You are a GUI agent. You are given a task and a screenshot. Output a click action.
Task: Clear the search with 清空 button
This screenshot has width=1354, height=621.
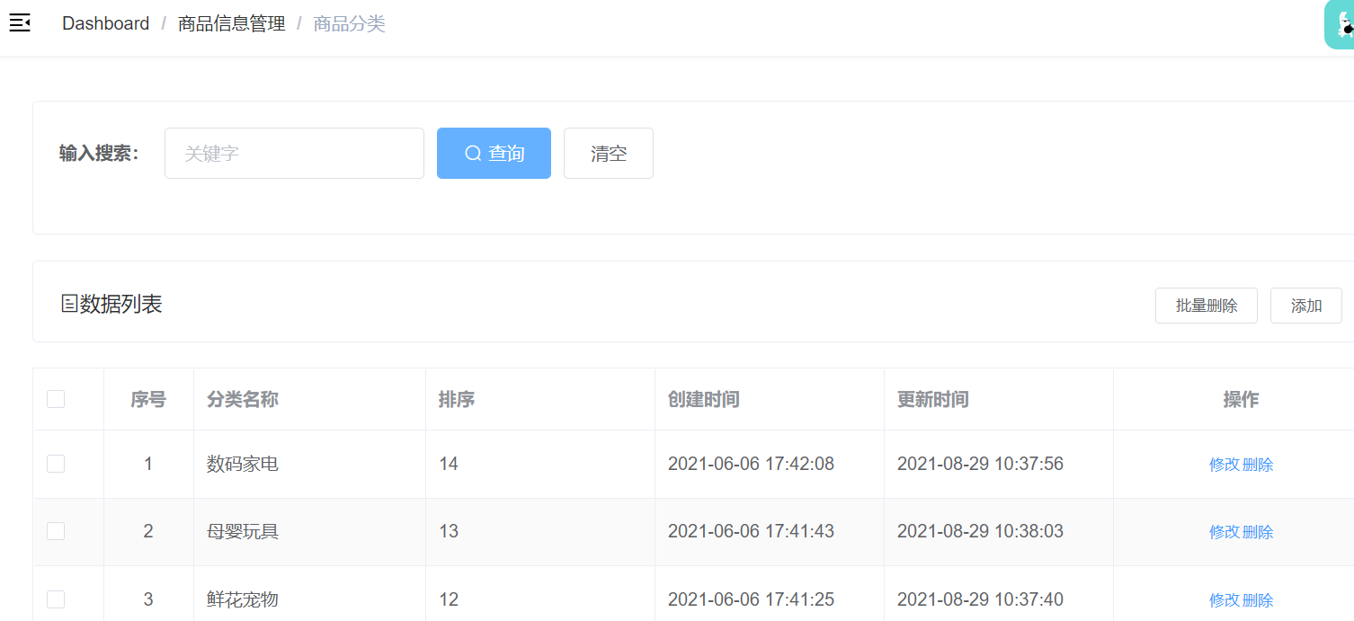point(608,154)
